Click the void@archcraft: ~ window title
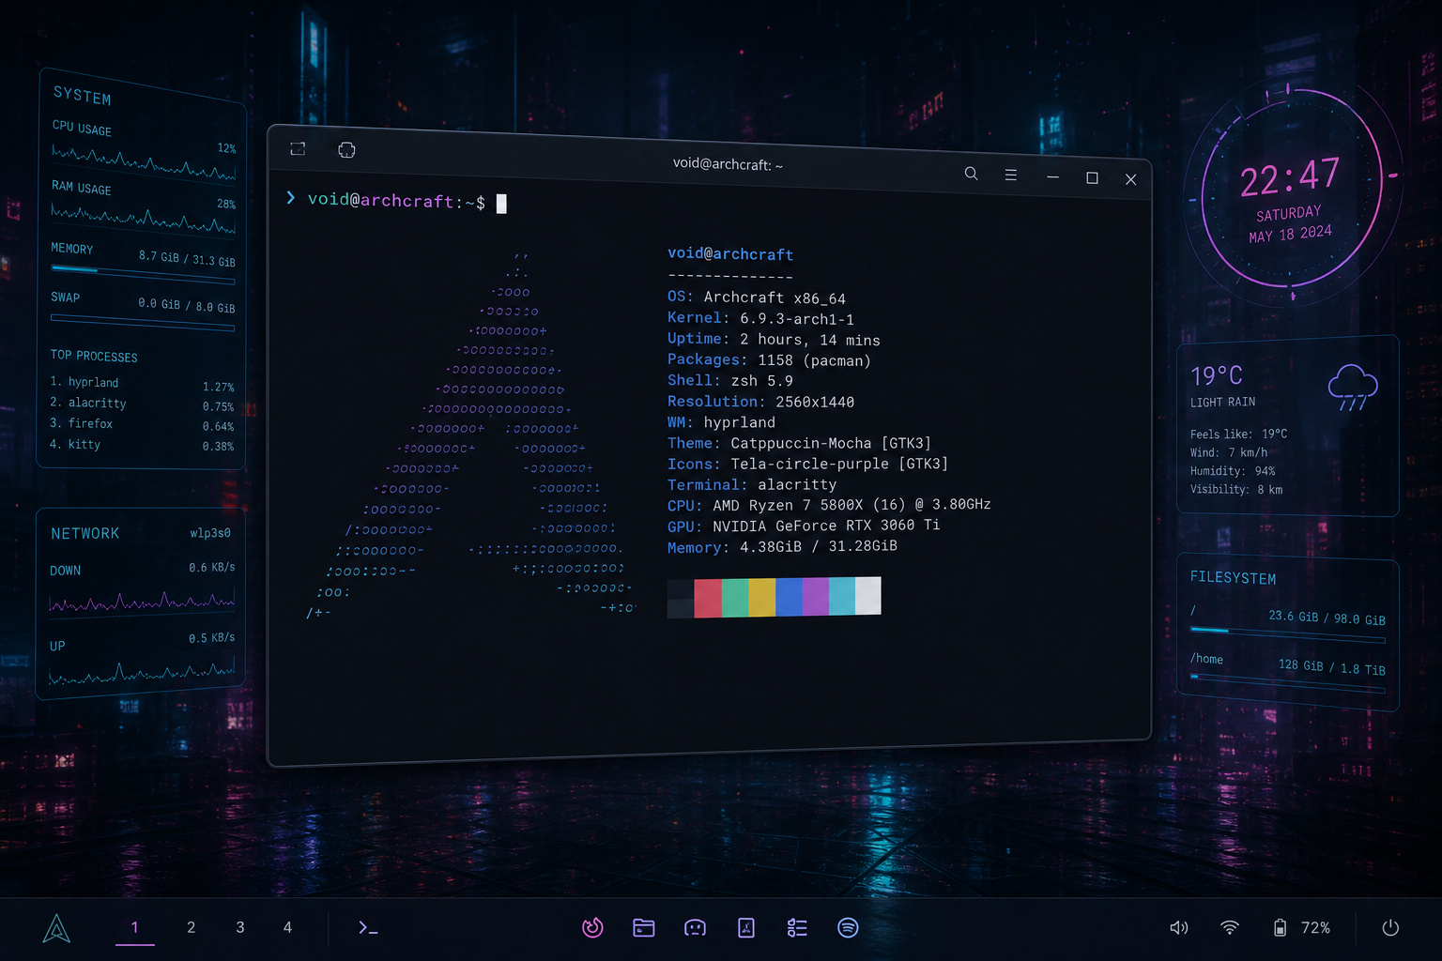The image size is (1442, 961). click(x=728, y=164)
